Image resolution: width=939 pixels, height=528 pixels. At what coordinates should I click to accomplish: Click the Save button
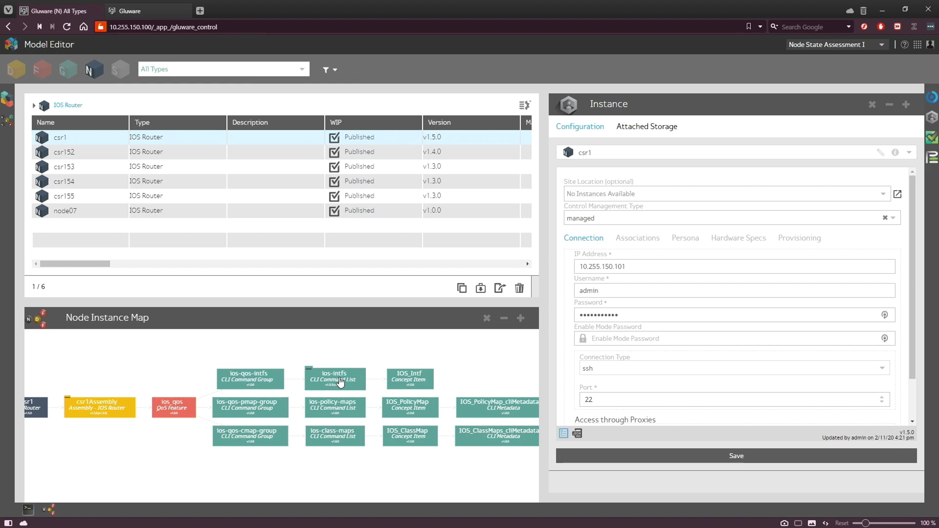tap(736, 456)
